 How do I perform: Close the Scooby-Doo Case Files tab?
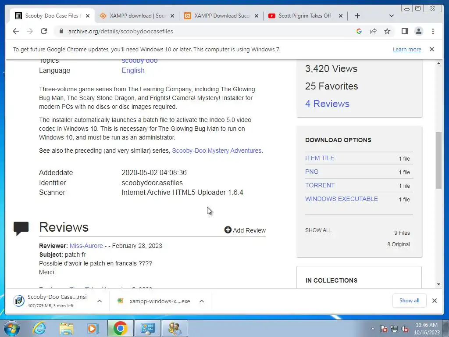(88, 16)
